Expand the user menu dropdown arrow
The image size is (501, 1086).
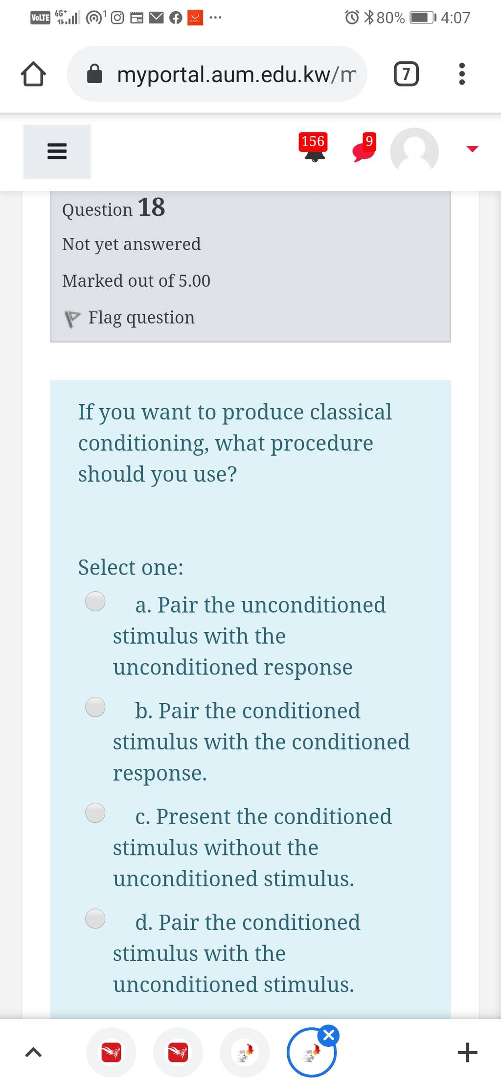[472, 149]
